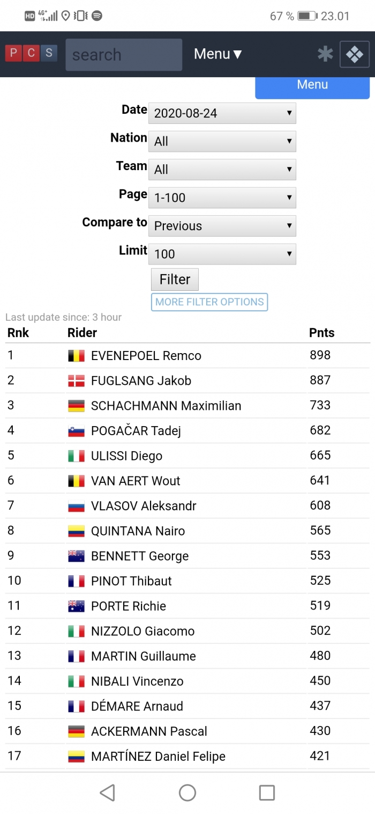Tap Android back navigation triangle

(x=108, y=793)
